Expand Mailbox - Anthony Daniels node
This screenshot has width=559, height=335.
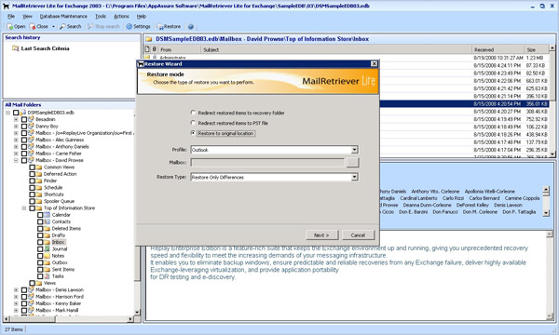[16, 147]
